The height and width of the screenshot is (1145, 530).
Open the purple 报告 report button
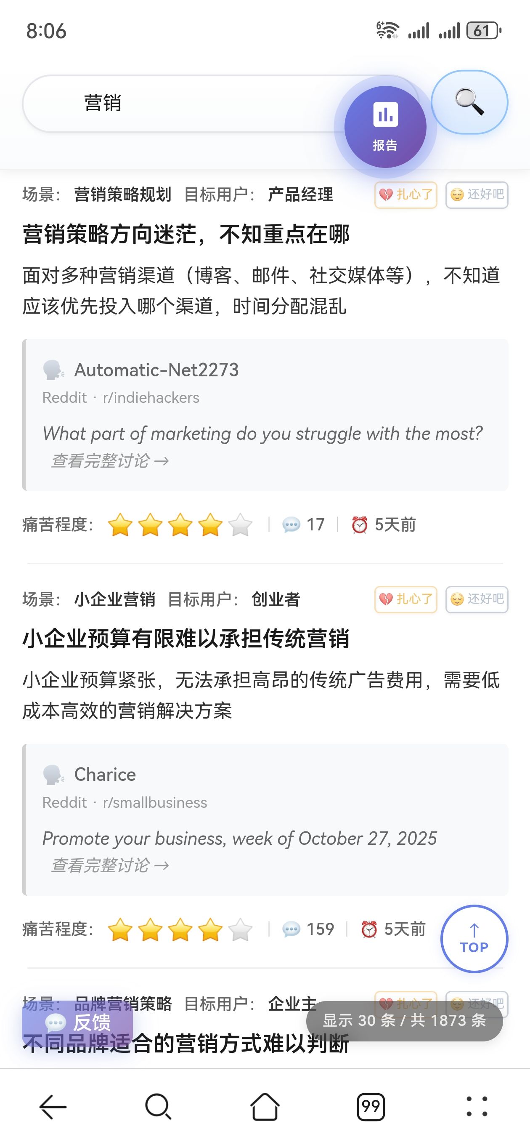pyautogui.click(x=385, y=127)
